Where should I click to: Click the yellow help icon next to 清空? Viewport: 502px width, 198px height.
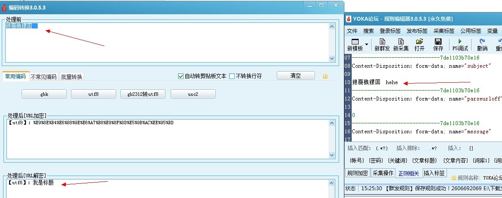click(325, 76)
